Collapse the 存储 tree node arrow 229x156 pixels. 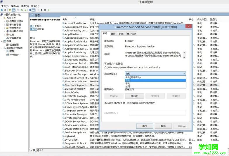tap(2, 41)
